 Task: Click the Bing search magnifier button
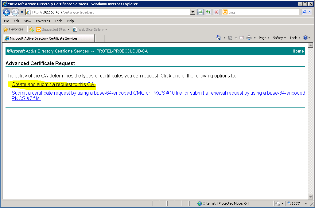click(304, 12)
